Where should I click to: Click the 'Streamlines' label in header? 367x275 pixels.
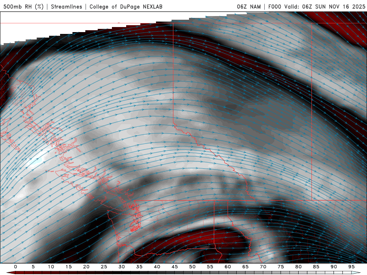67,6
